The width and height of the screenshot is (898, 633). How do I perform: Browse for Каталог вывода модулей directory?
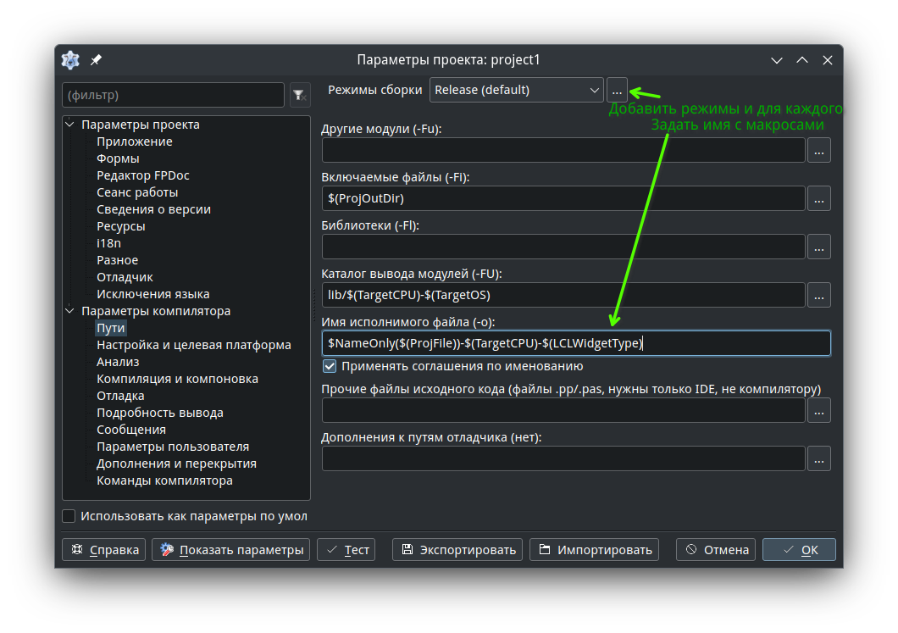(x=819, y=296)
